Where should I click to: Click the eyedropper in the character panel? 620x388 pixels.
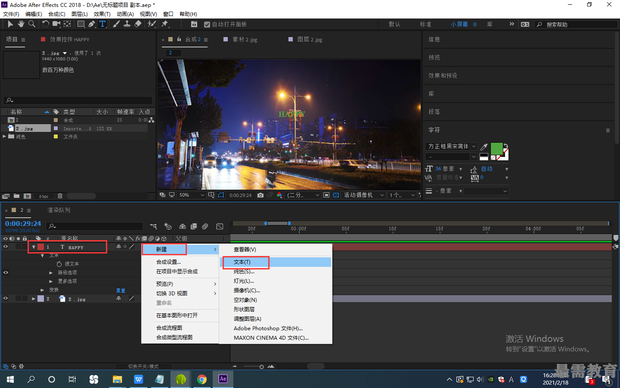(484, 147)
